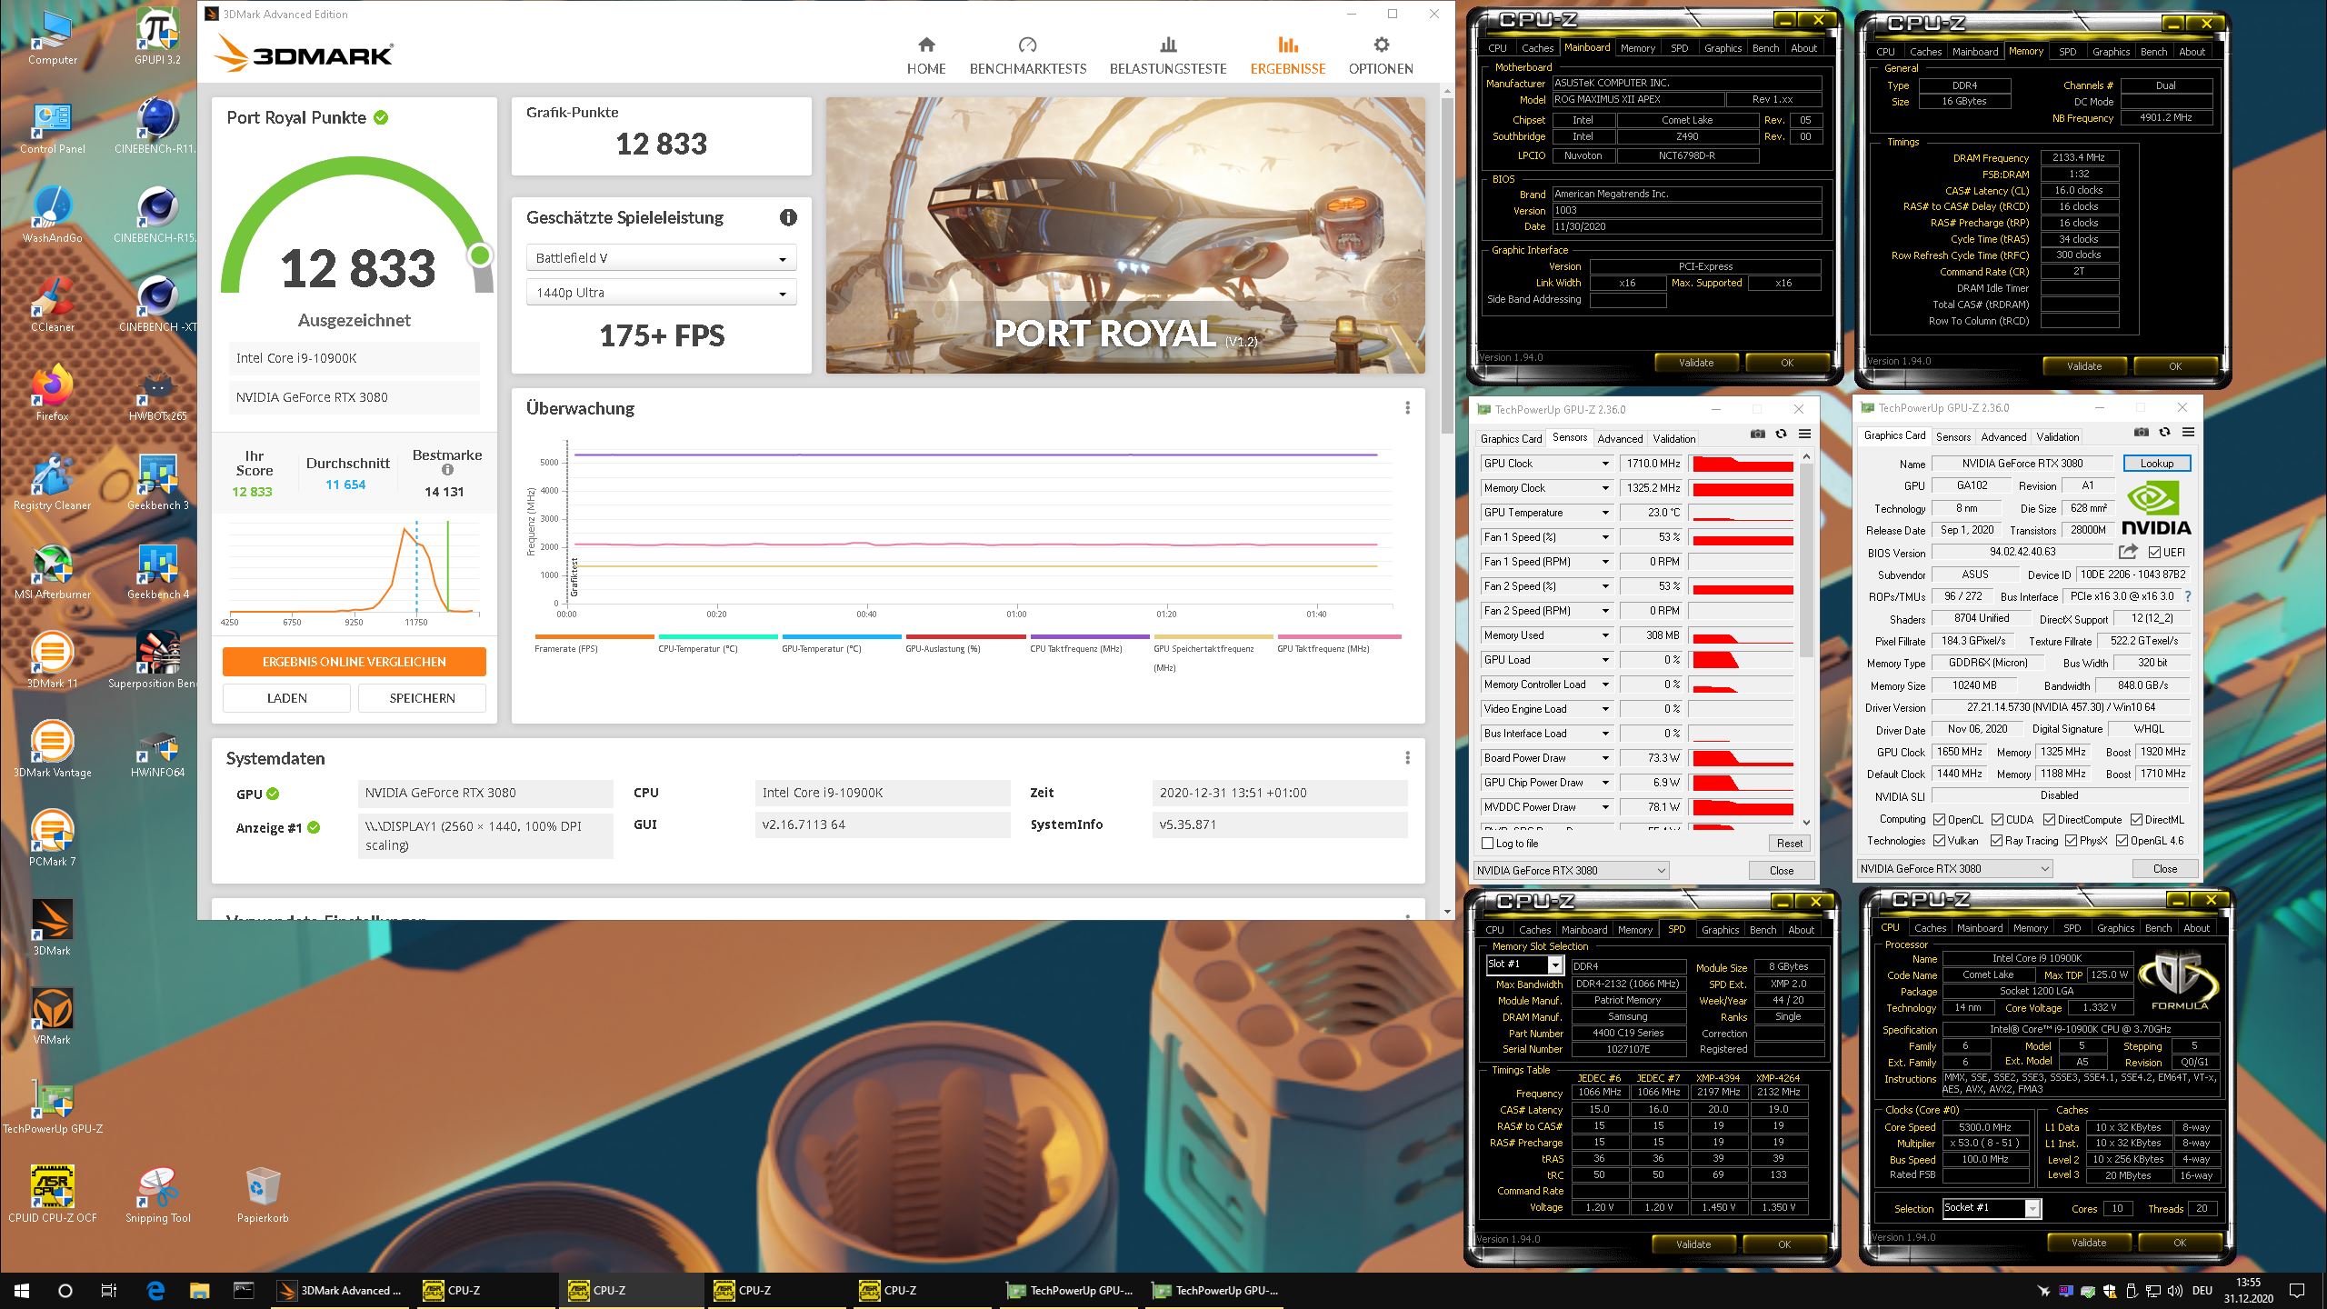Toggle PhysX checkbox
The height and width of the screenshot is (1309, 2327).
tap(2072, 841)
